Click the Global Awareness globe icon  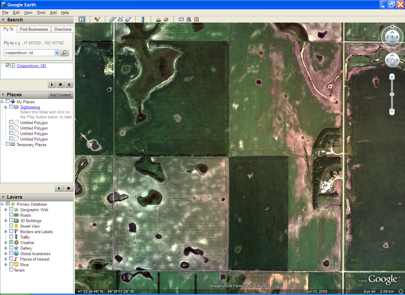click(16, 253)
